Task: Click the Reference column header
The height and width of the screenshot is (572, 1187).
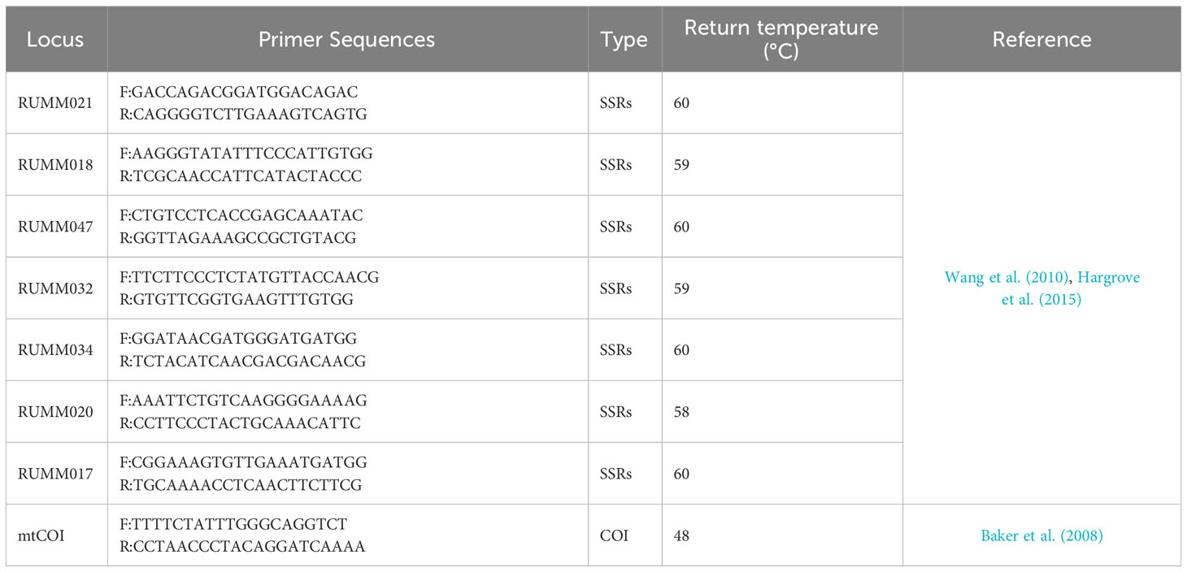Action: point(1041,39)
